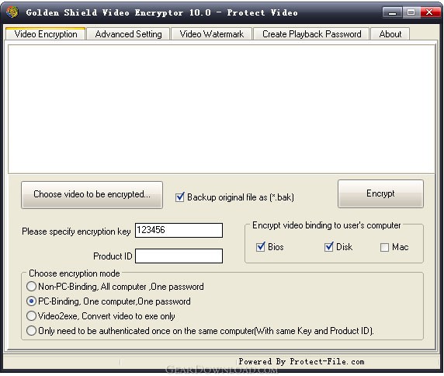Click the Encrypt button
Viewport: 444px width, 376px height.
380,193
